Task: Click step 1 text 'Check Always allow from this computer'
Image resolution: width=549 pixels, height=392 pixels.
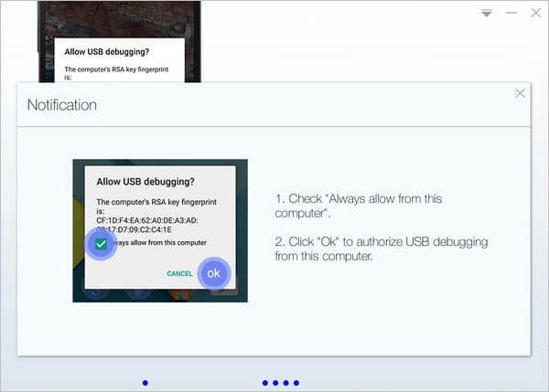Action: coord(358,206)
